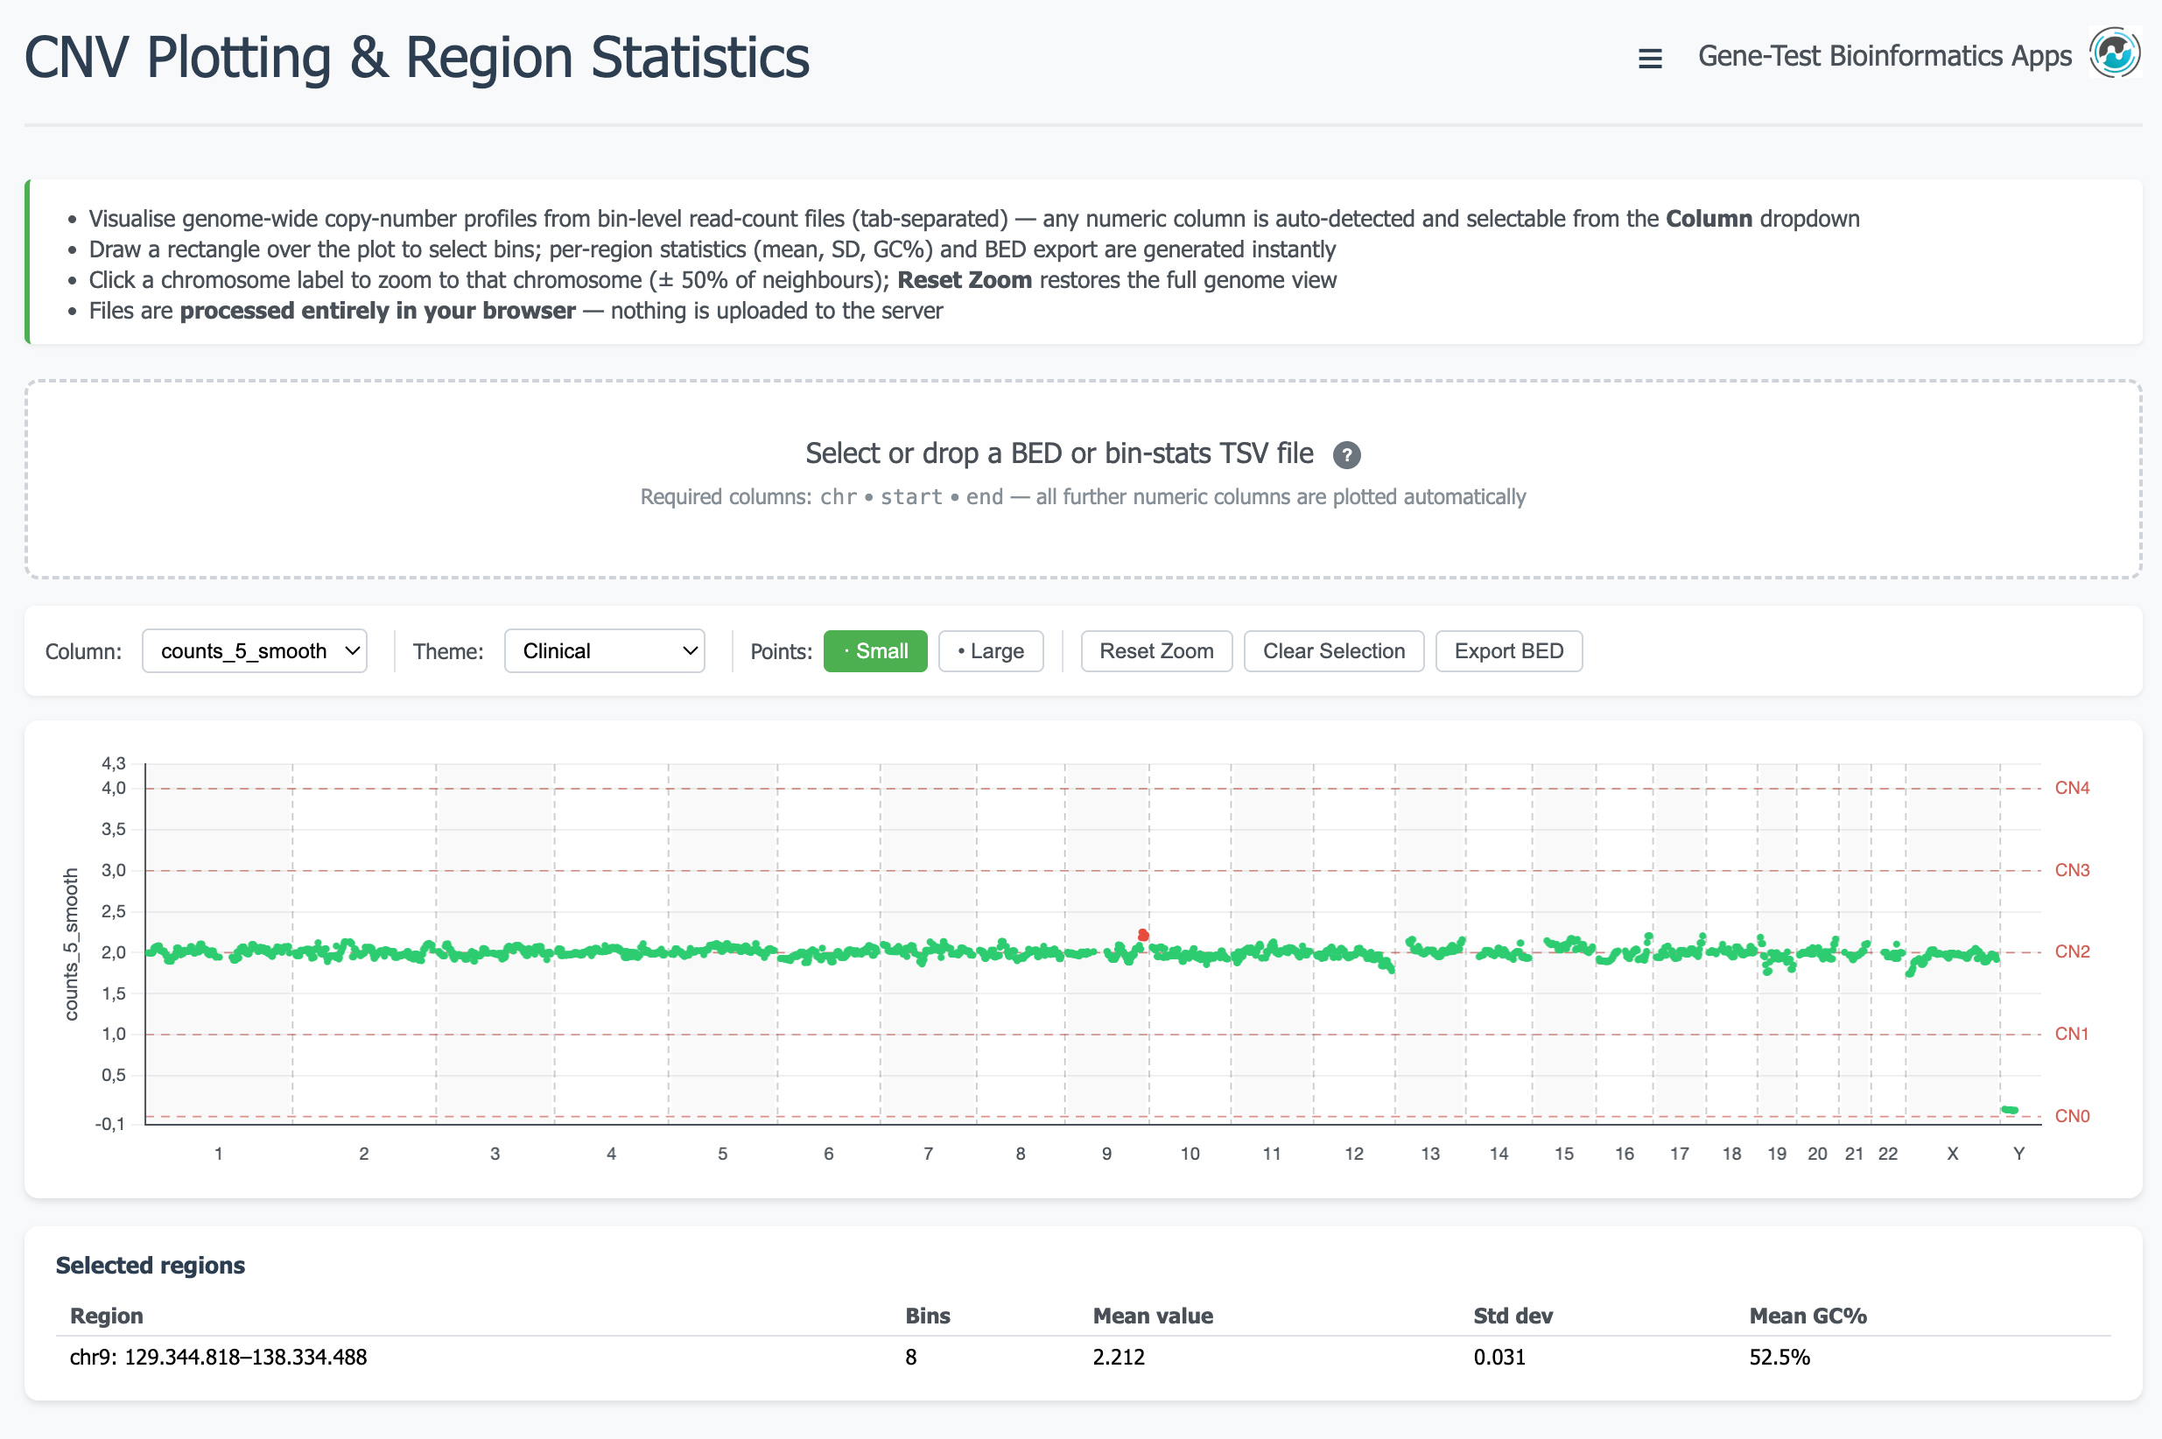The width and height of the screenshot is (2162, 1439).
Task: Click chromosome label 9 to zoom in
Action: tap(1106, 1154)
